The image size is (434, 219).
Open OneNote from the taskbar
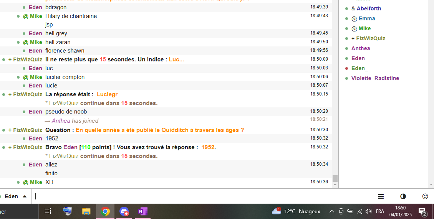(x=143, y=212)
